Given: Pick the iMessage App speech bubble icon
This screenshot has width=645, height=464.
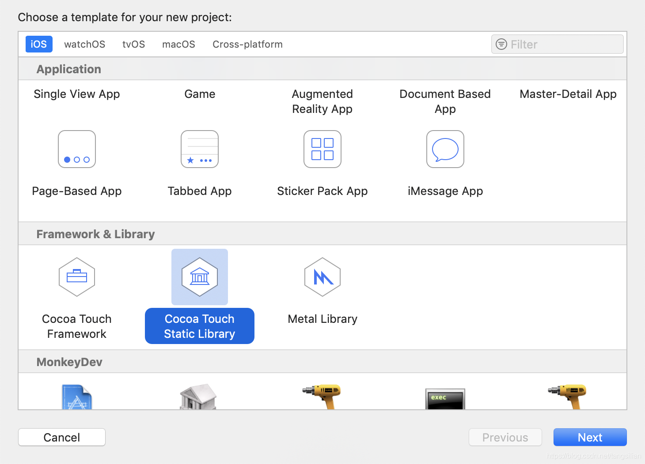Looking at the screenshot, I should [x=445, y=149].
